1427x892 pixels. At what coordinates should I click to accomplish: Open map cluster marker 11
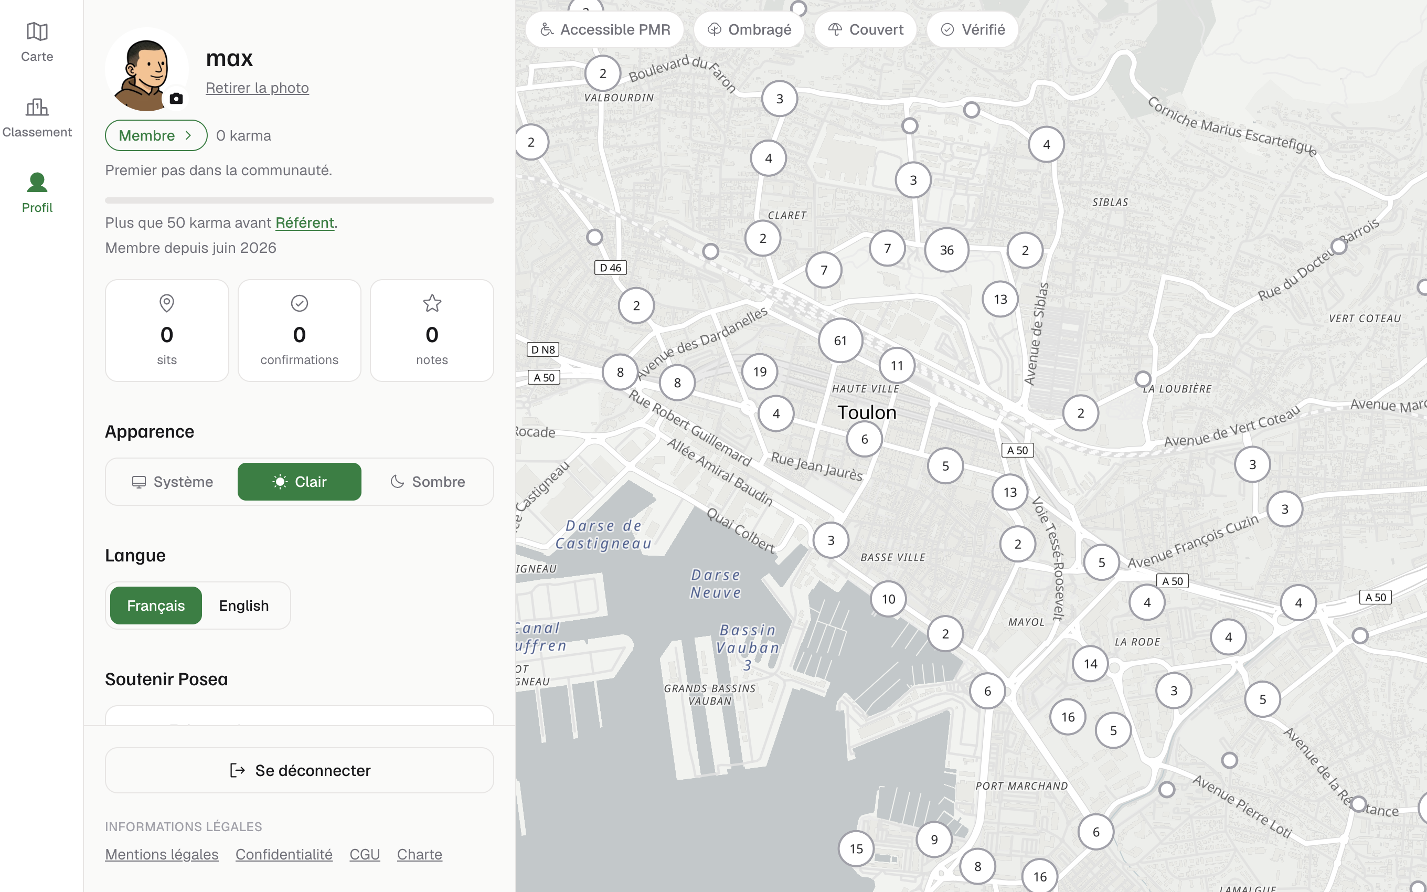(897, 366)
